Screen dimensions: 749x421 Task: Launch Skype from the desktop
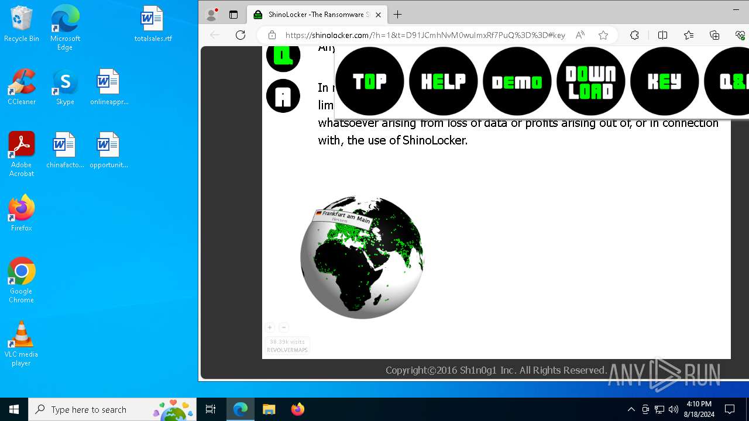[x=65, y=87]
